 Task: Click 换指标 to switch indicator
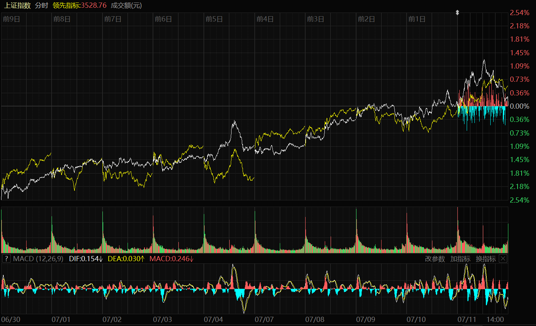point(485,259)
